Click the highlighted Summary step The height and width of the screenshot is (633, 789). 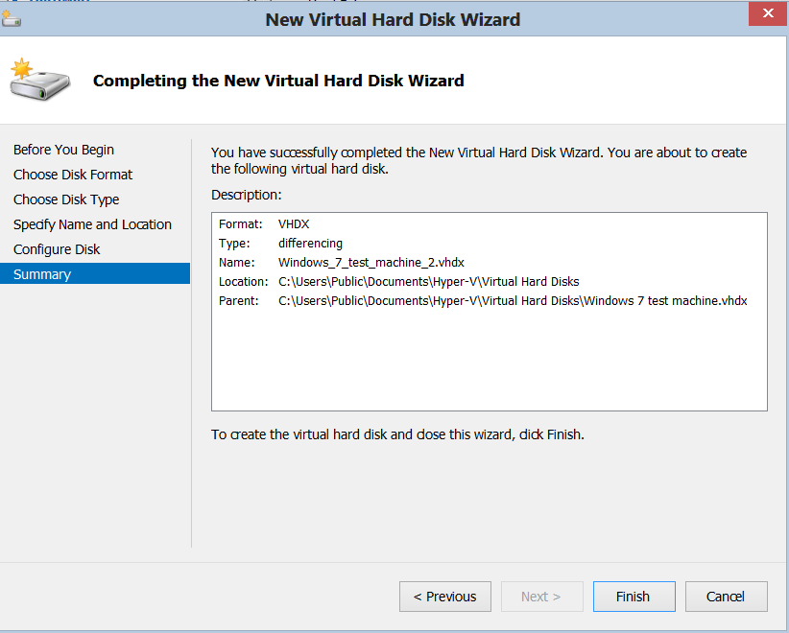pyautogui.click(x=41, y=274)
